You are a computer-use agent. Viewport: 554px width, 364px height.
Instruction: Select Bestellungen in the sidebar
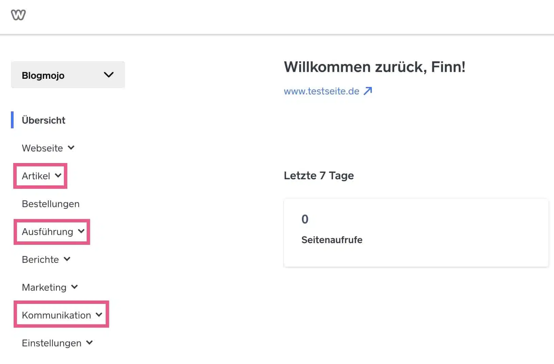click(x=50, y=204)
